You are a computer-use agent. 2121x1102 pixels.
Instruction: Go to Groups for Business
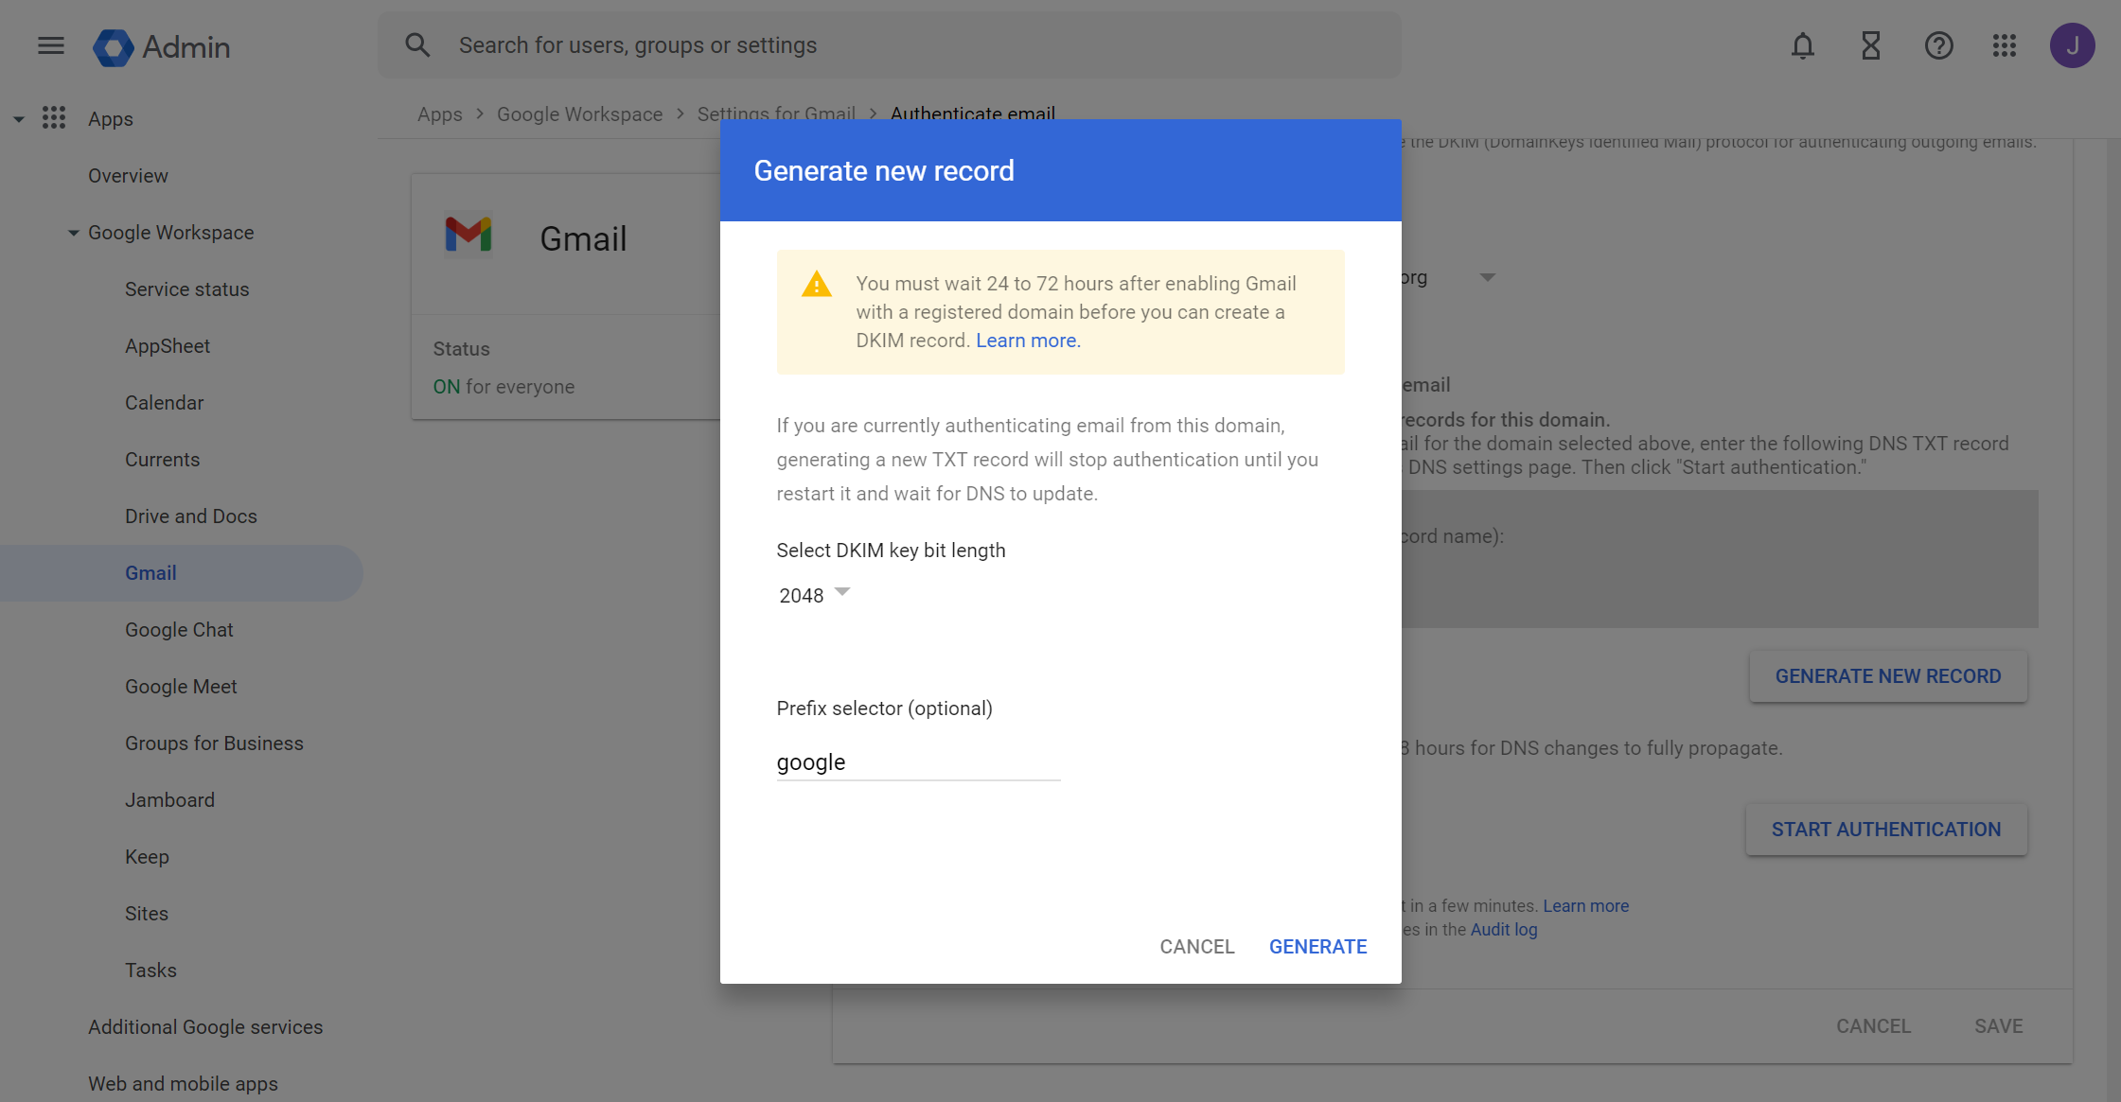(215, 743)
